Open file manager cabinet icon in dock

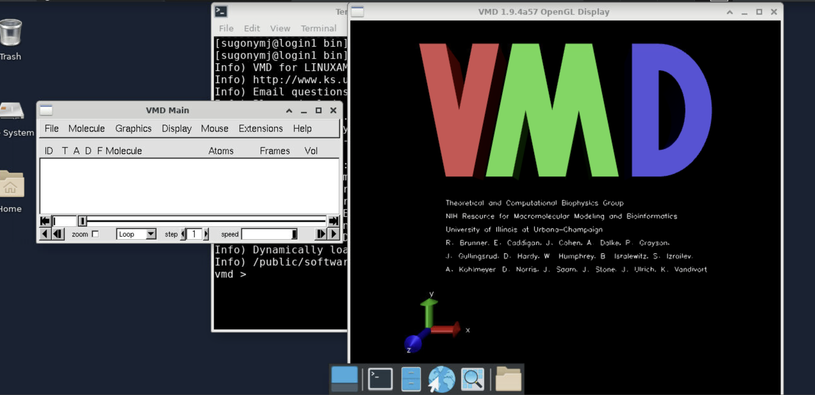click(411, 379)
